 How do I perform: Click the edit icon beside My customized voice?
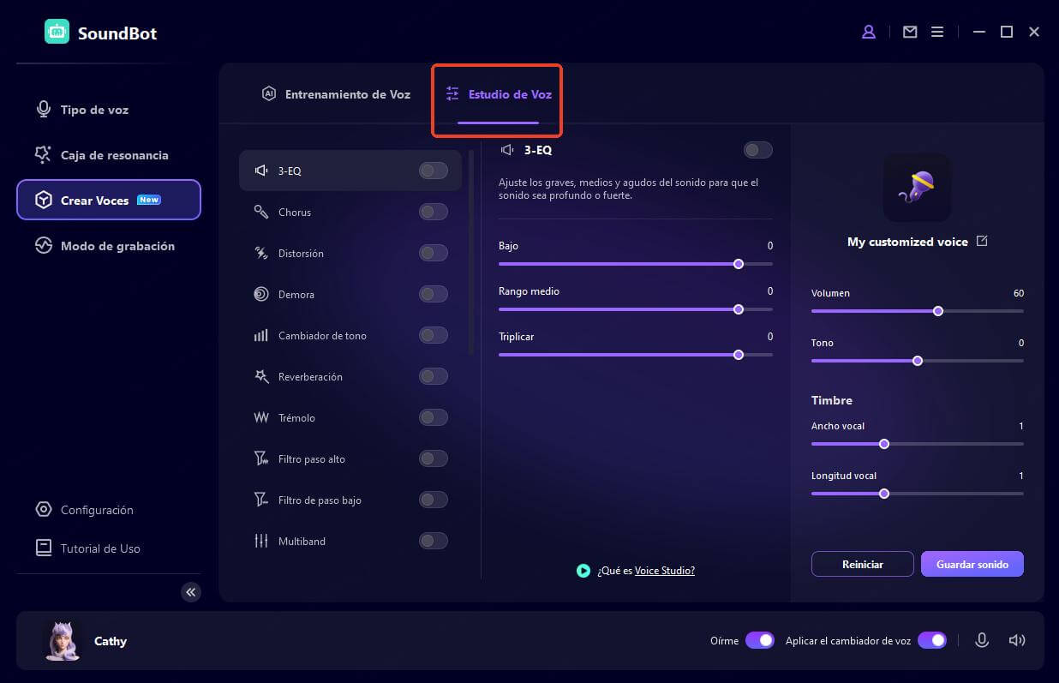pos(982,242)
